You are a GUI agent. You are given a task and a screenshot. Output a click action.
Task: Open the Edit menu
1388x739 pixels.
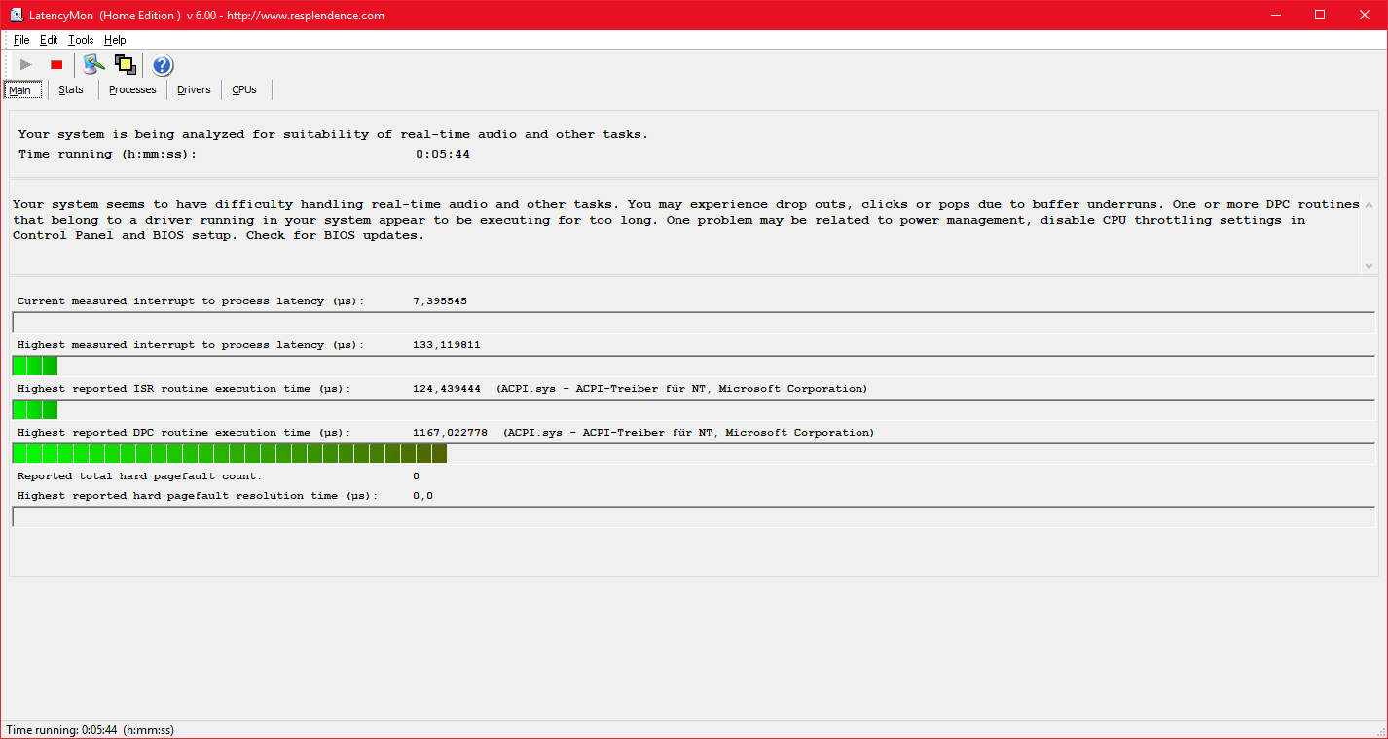(49, 40)
